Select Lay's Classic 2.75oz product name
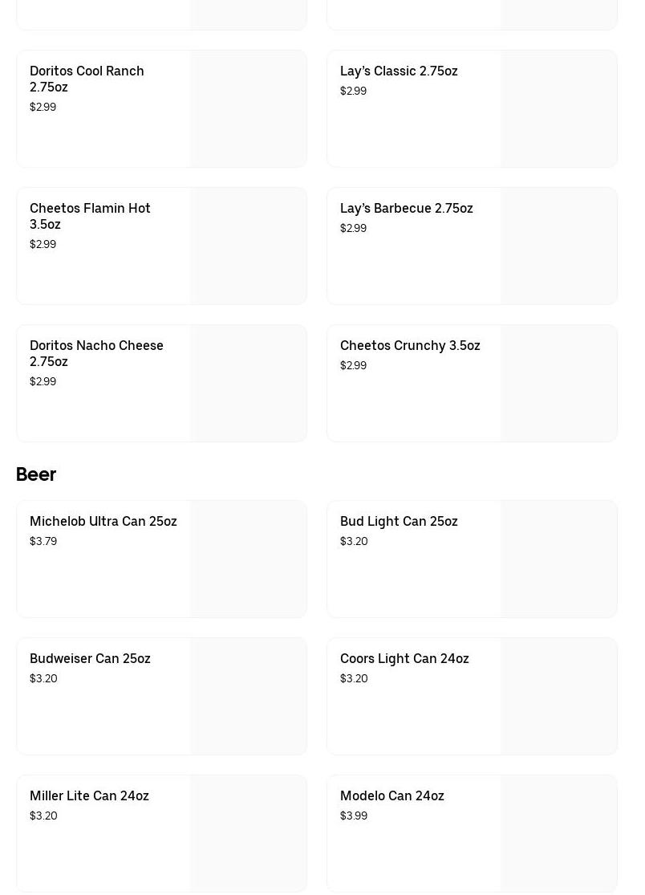 [399, 71]
